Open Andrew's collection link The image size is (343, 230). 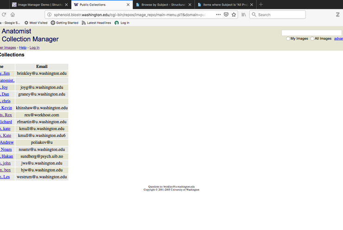[x=7, y=142]
